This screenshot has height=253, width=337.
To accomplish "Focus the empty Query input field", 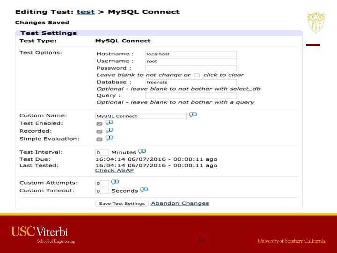I will [x=191, y=96].
